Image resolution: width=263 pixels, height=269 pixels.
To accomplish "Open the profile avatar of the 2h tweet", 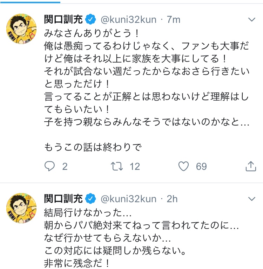I will (22, 208).
